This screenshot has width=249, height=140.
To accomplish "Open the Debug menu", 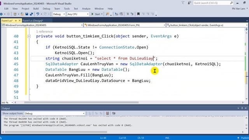I will 46,9.
